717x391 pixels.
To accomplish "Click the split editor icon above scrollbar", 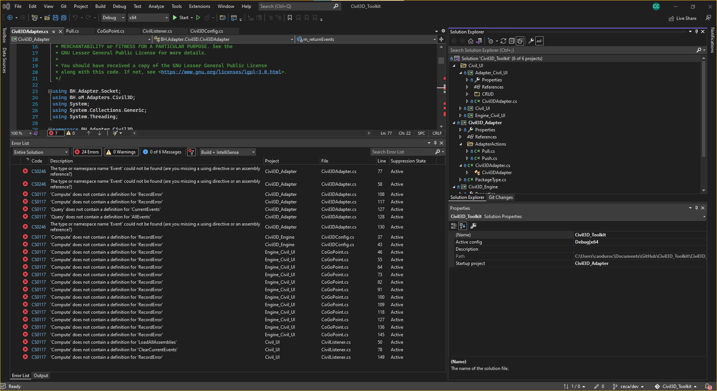I will point(441,39).
